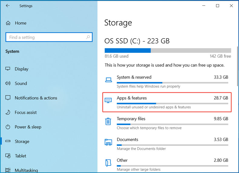This screenshot has width=239, height=173.
Task: Click 'Manage the Documents folder' text
Action: [x=141, y=149]
